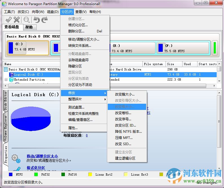Click the File system column header
Screen dimensions: 224x188
154,64
